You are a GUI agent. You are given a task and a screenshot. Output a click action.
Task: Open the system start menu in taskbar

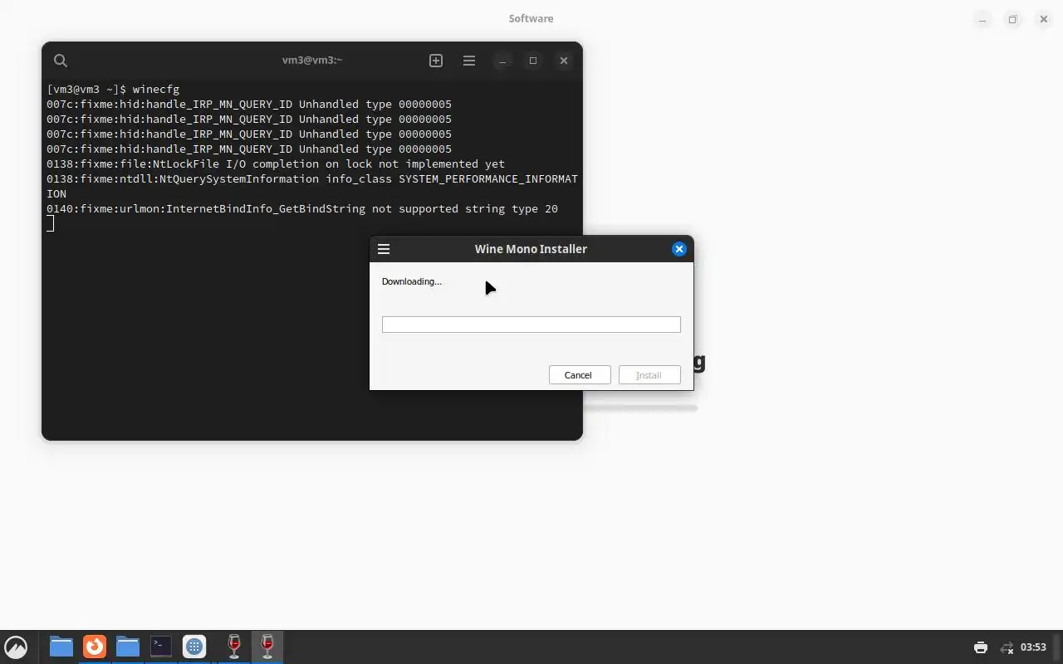(x=16, y=647)
